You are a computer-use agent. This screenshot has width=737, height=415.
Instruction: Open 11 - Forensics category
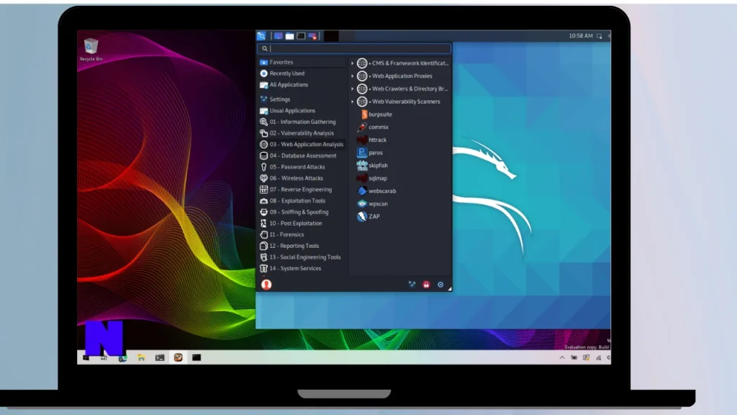(x=302, y=235)
